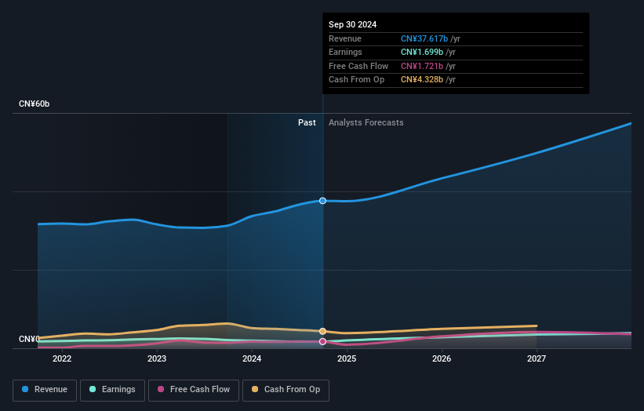Select the 2026 x-axis label
Screen dimensions: 644x411
click(x=442, y=358)
